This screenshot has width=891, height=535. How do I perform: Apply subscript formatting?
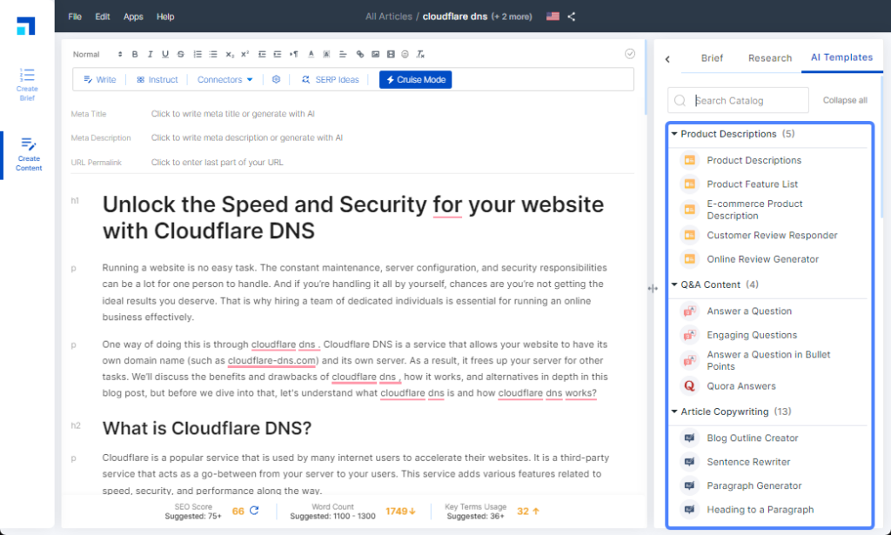point(230,55)
